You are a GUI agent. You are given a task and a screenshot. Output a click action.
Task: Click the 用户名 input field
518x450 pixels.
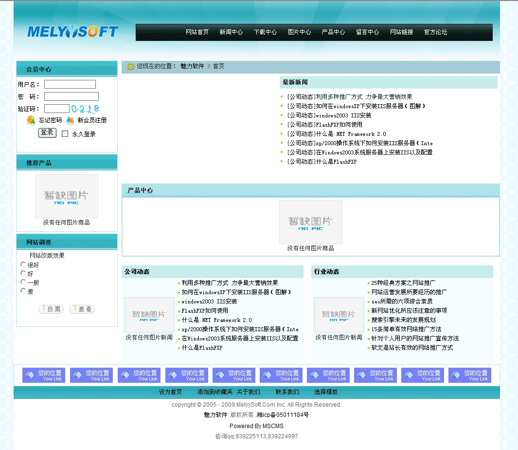[70, 84]
